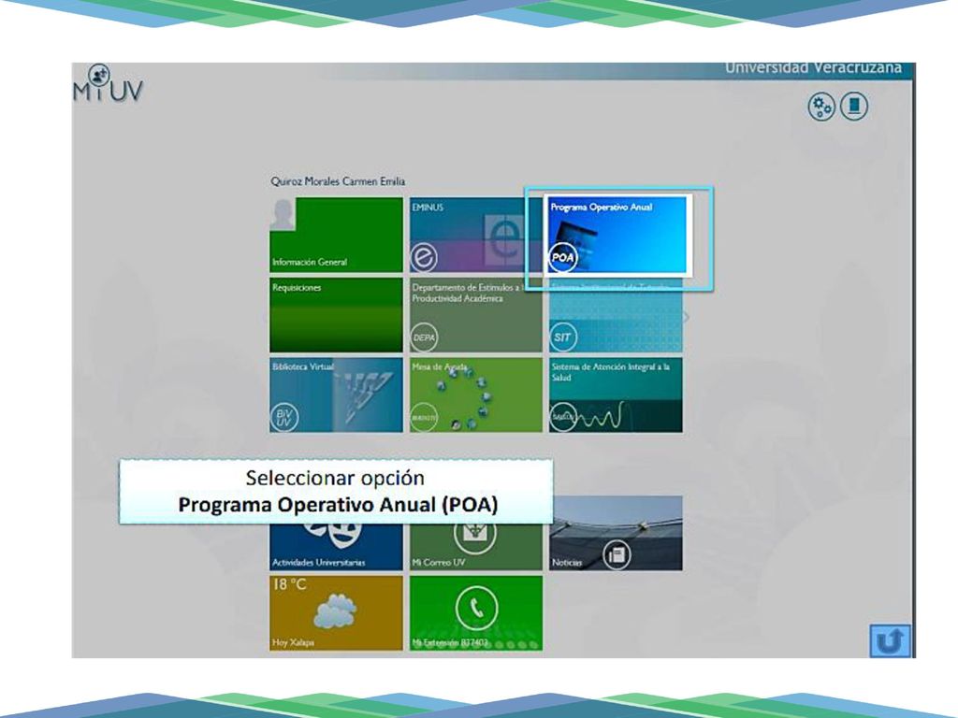Open the Hoy Xalapa weather tile
This screenshot has width=958, height=718.
coord(336,613)
